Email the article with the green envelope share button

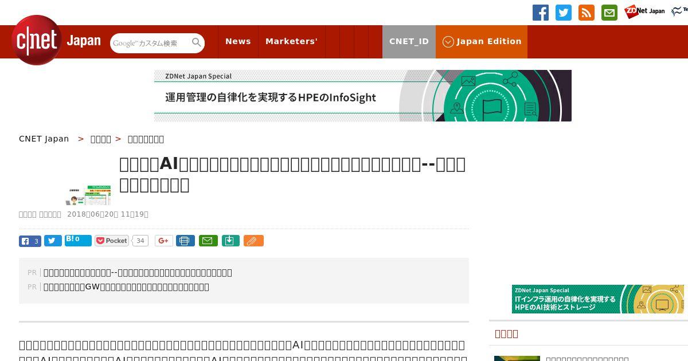(x=208, y=241)
